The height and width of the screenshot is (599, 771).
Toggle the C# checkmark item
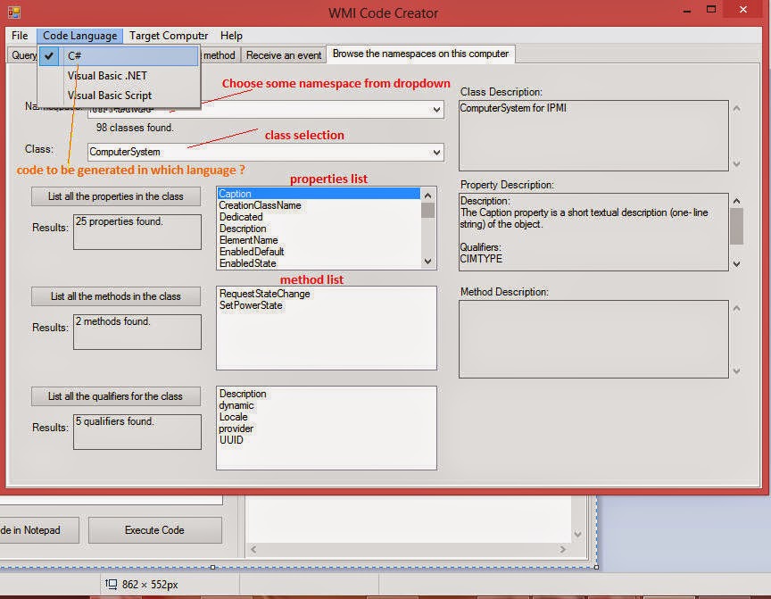click(x=49, y=56)
